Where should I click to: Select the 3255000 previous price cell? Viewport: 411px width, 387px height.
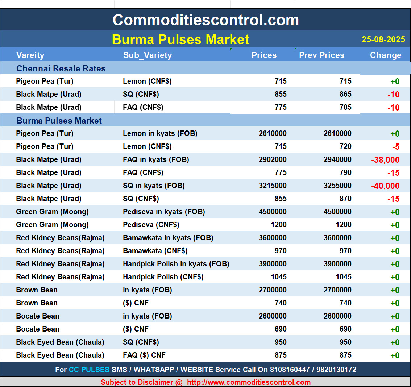337,186
